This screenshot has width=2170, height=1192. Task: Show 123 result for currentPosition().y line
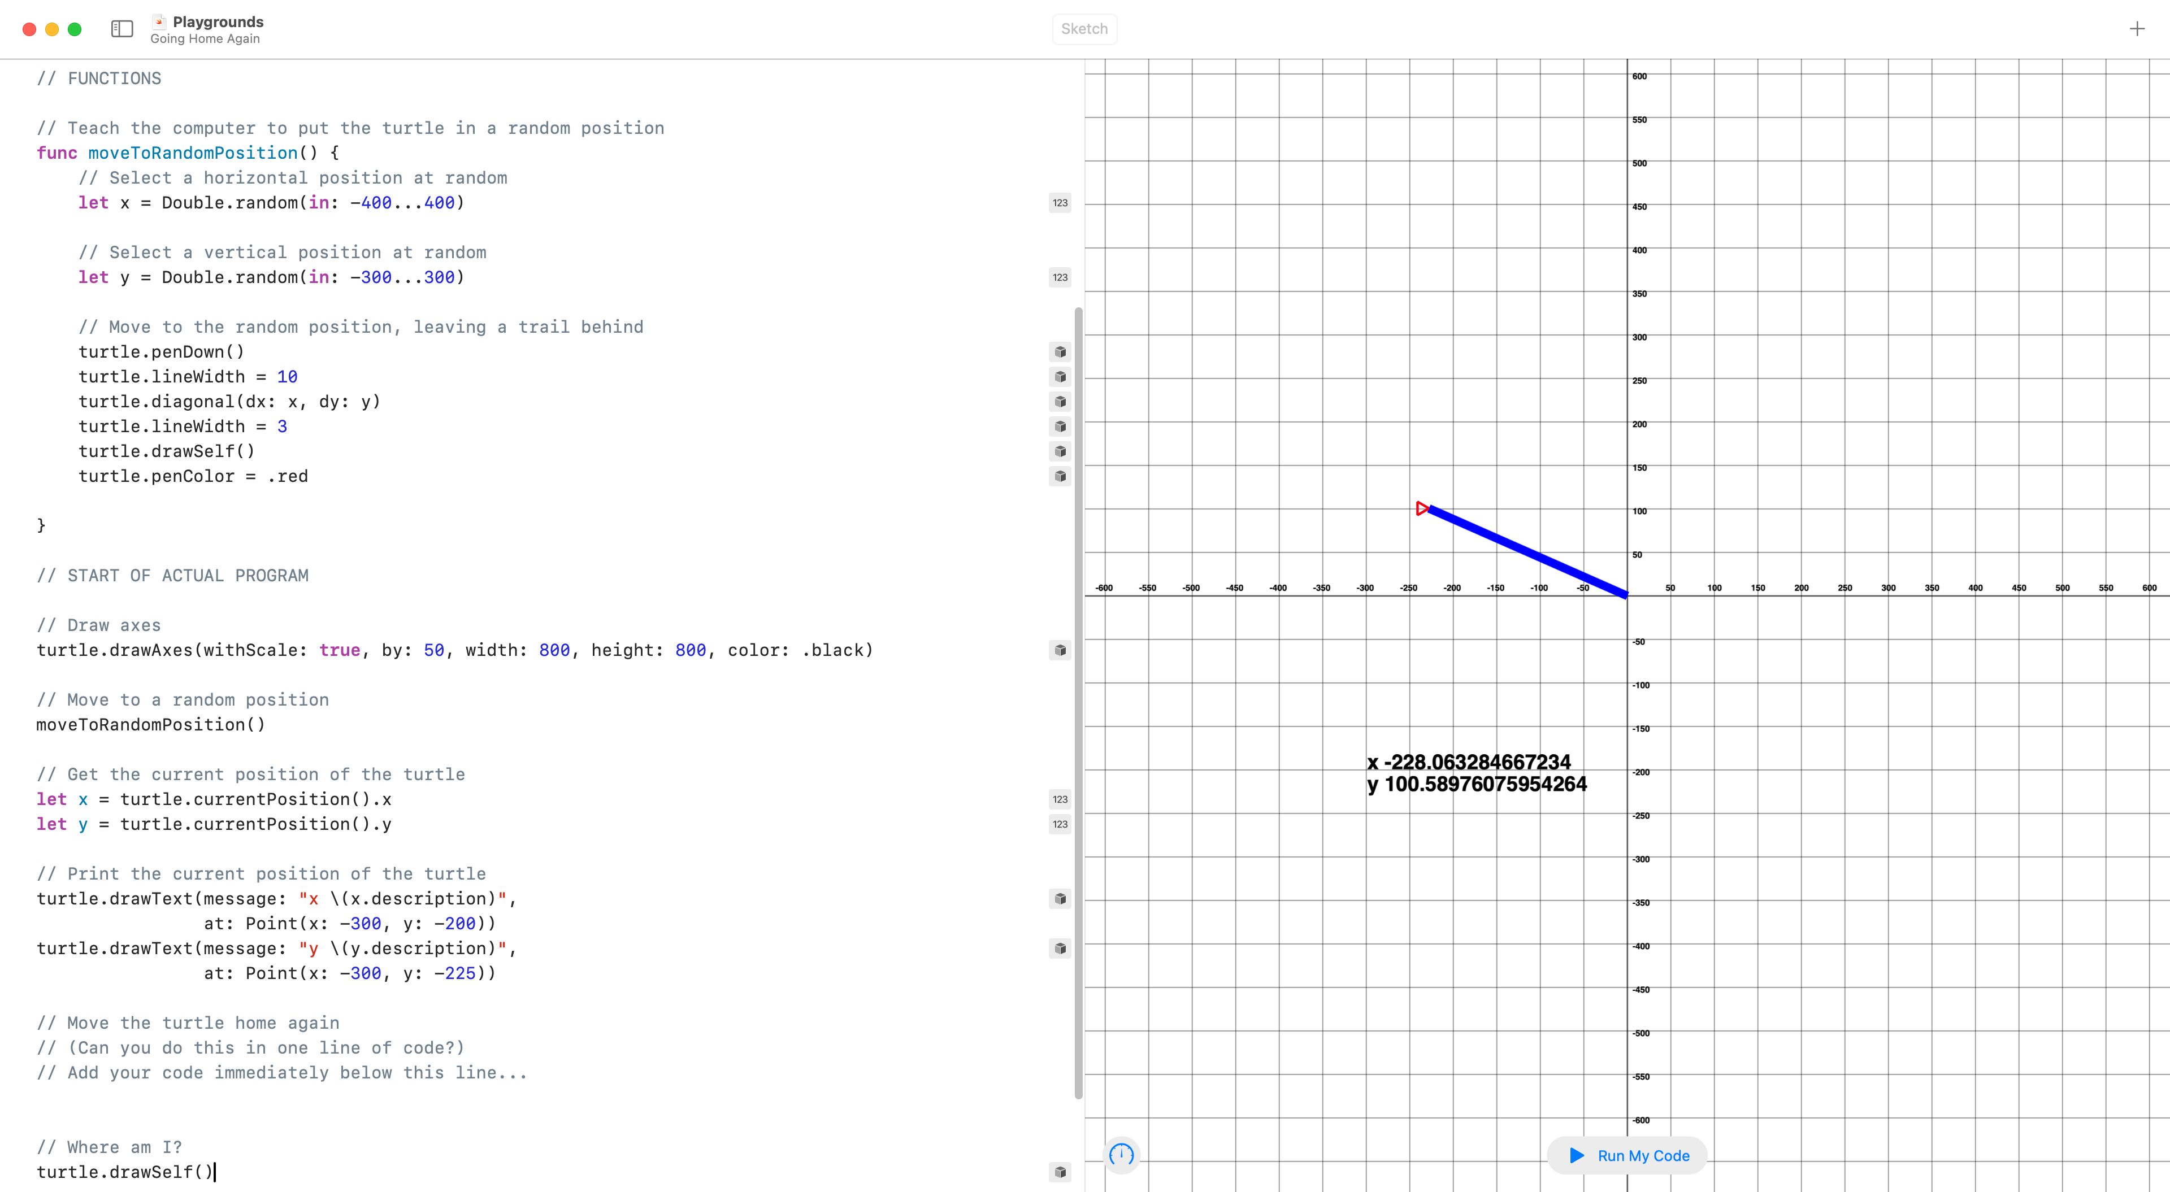pos(1060,824)
